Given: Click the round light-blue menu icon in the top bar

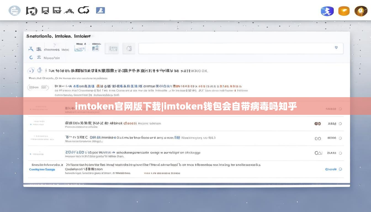Looking at the screenshot, I should [x=14, y=11].
